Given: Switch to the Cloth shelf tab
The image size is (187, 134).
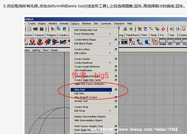Looking at the screenshot, I should tap(144, 35).
